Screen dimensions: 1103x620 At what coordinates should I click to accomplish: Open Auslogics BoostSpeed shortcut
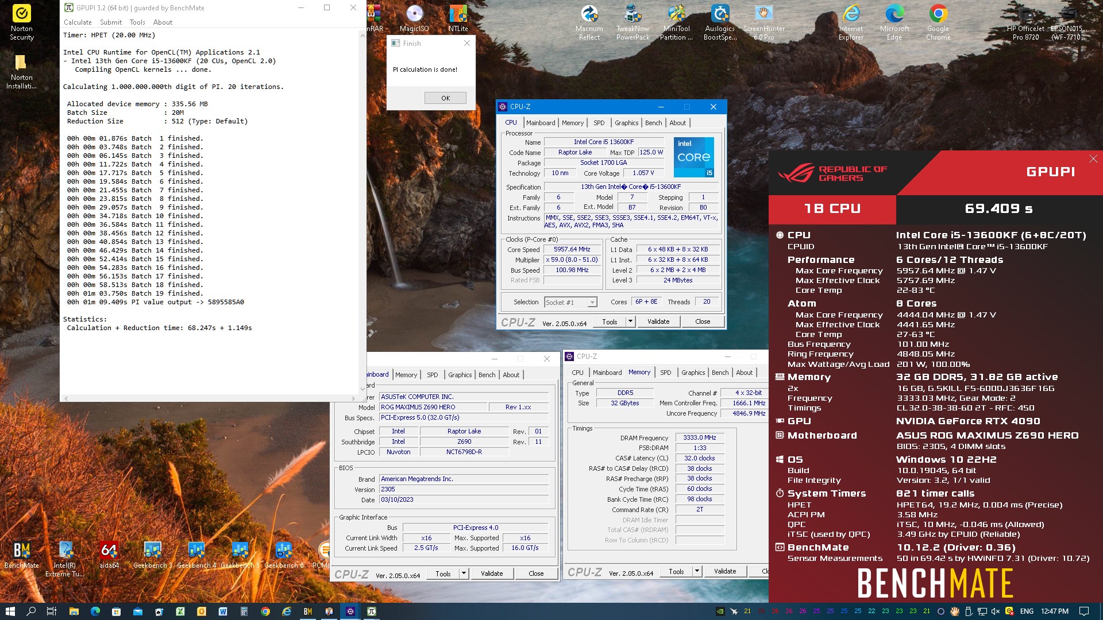click(720, 23)
